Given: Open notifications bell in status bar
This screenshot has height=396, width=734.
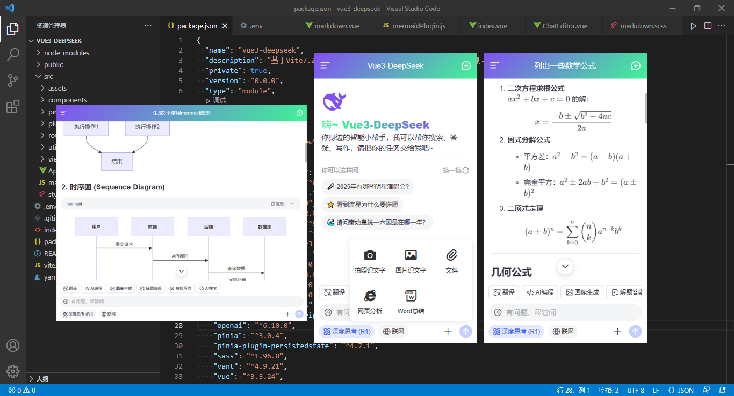Looking at the screenshot, I should coord(722,390).
